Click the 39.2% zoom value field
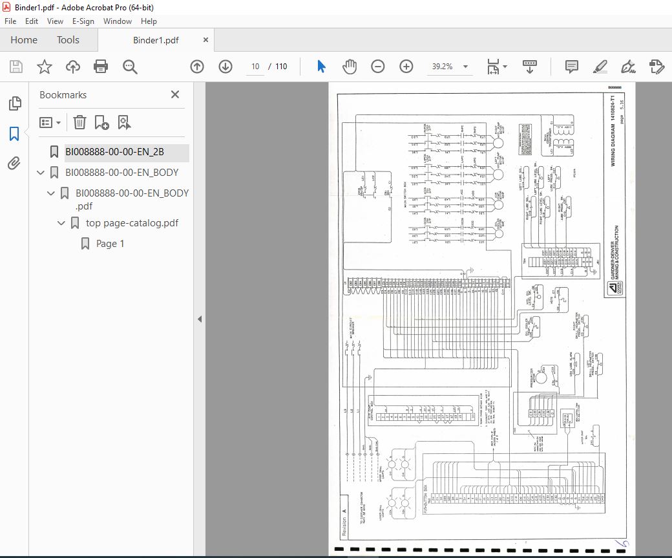 [442, 67]
